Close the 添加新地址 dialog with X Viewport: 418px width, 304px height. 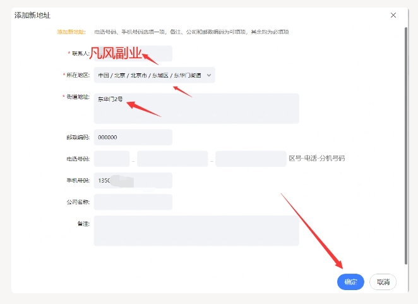click(393, 15)
